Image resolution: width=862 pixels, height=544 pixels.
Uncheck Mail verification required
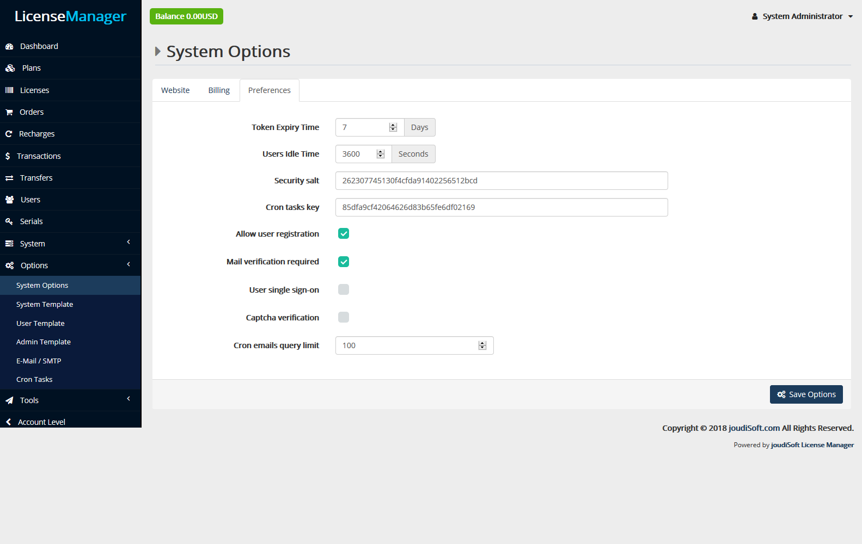click(x=344, y=262)
